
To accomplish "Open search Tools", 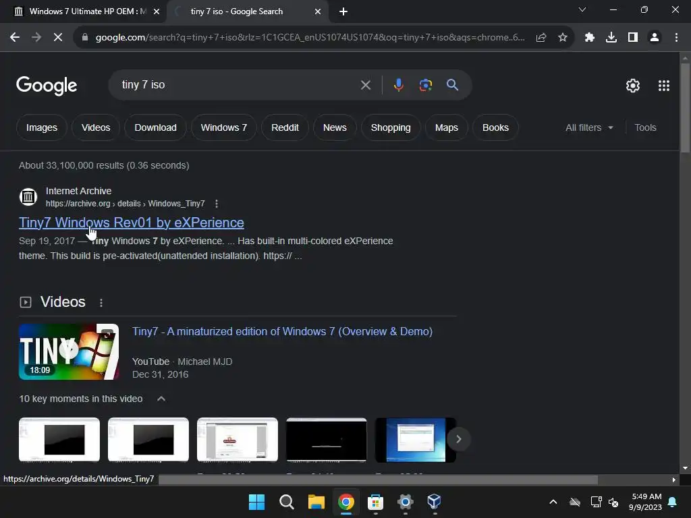I will (x=645, y=127).
